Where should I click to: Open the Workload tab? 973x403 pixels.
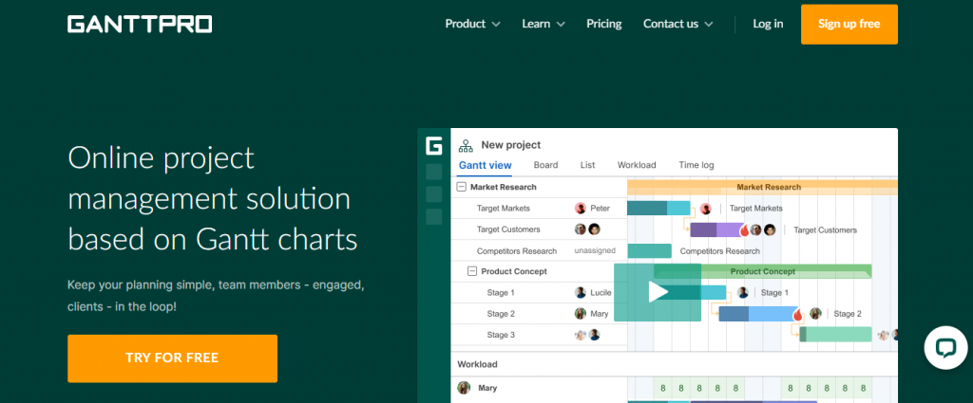tap(636, 165)
